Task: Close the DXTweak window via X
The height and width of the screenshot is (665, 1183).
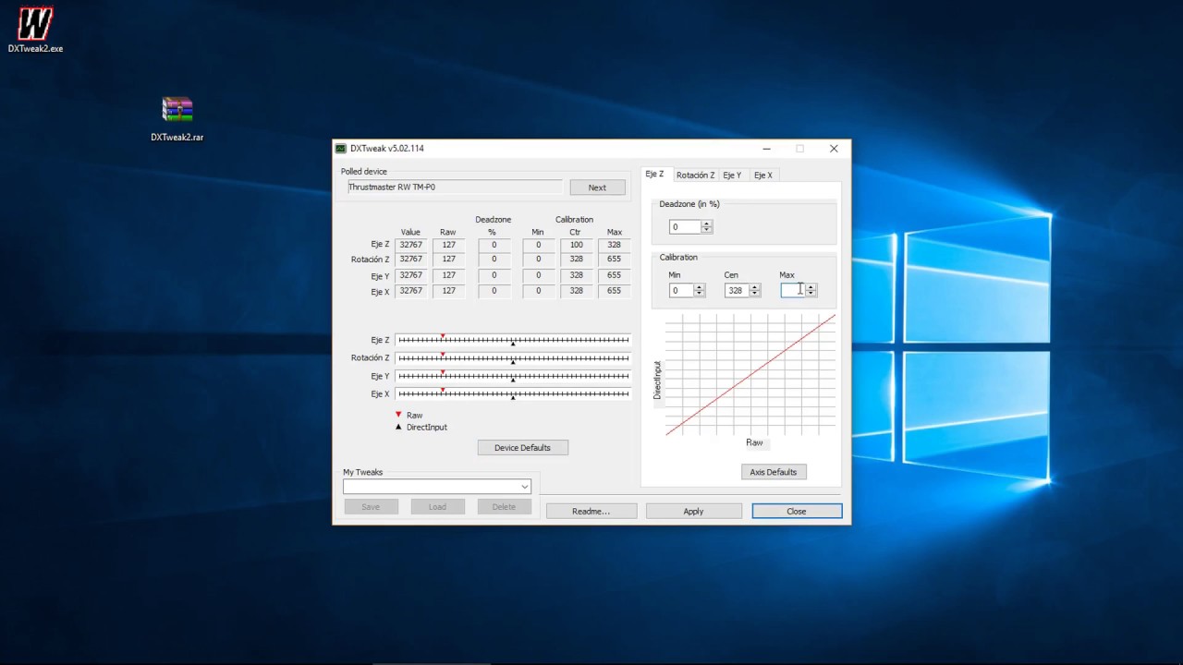Action: point(834,149)
